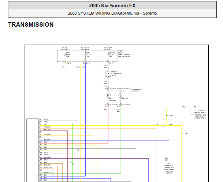This screenshot has height=182, width=223.
Task: Click pin 17 ORG wire label
Action: [x=46, y=160]
